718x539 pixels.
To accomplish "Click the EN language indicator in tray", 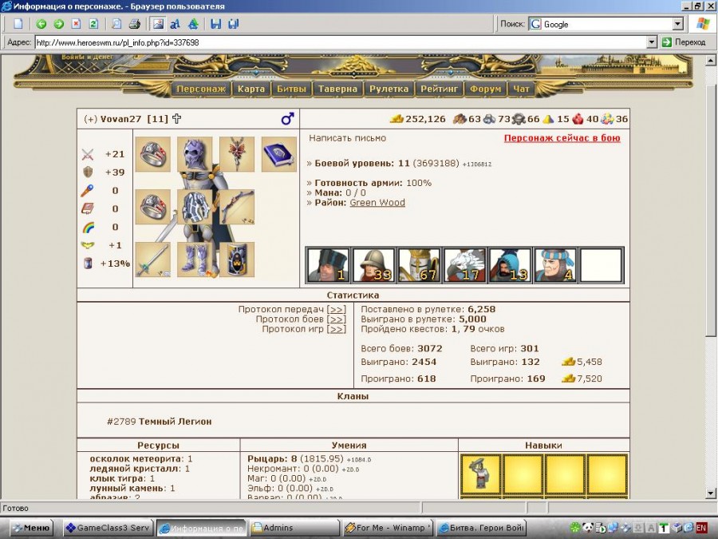I will (701, 528).
